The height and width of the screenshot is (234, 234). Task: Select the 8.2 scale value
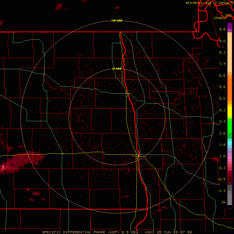[x=222, y=52]
